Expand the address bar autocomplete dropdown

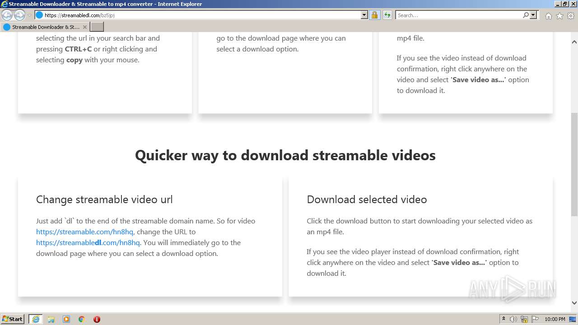click(x=364, y=15)
